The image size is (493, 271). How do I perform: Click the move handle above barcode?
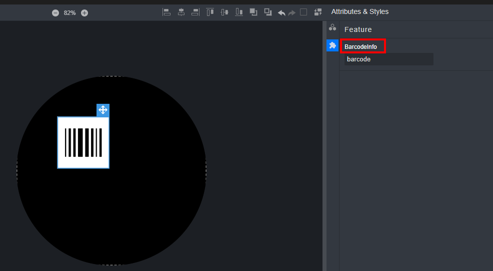103,110
